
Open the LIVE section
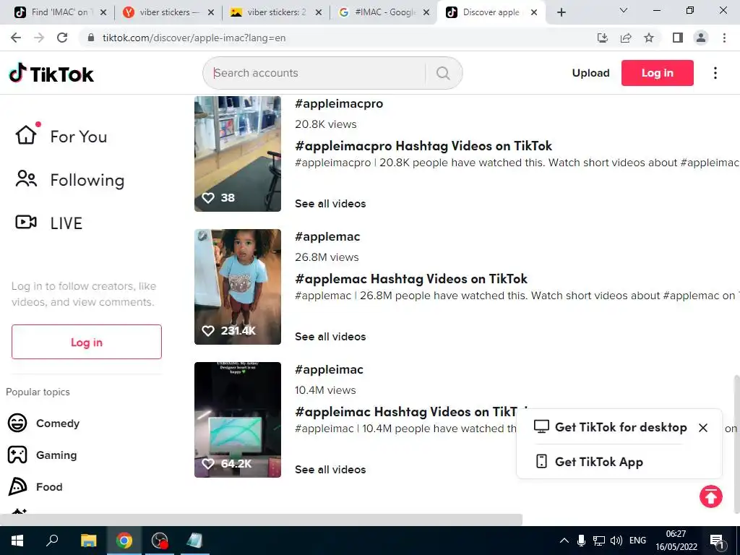tap(49, 223)
